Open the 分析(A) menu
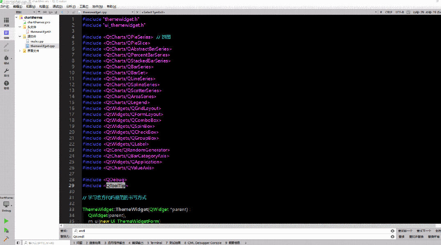The height and width of the screenshot is (245, 441). click(x=71, y=7)
